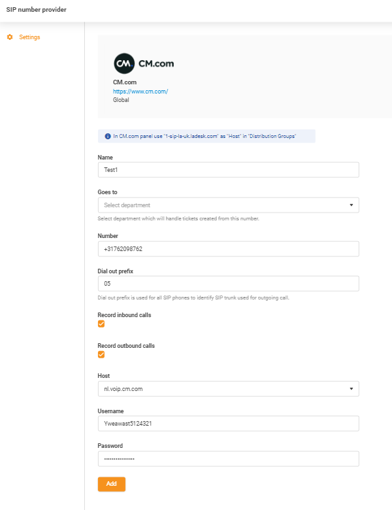
Task: Toggle the Record outbound calls checkbox
Action: click(x=101, y=354)
